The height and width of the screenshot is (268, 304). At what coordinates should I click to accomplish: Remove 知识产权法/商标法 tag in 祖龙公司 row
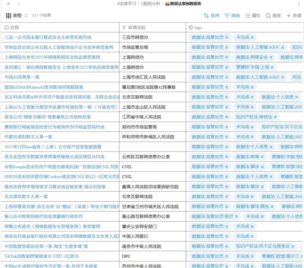pyautogui.click(x=275, y=117)
